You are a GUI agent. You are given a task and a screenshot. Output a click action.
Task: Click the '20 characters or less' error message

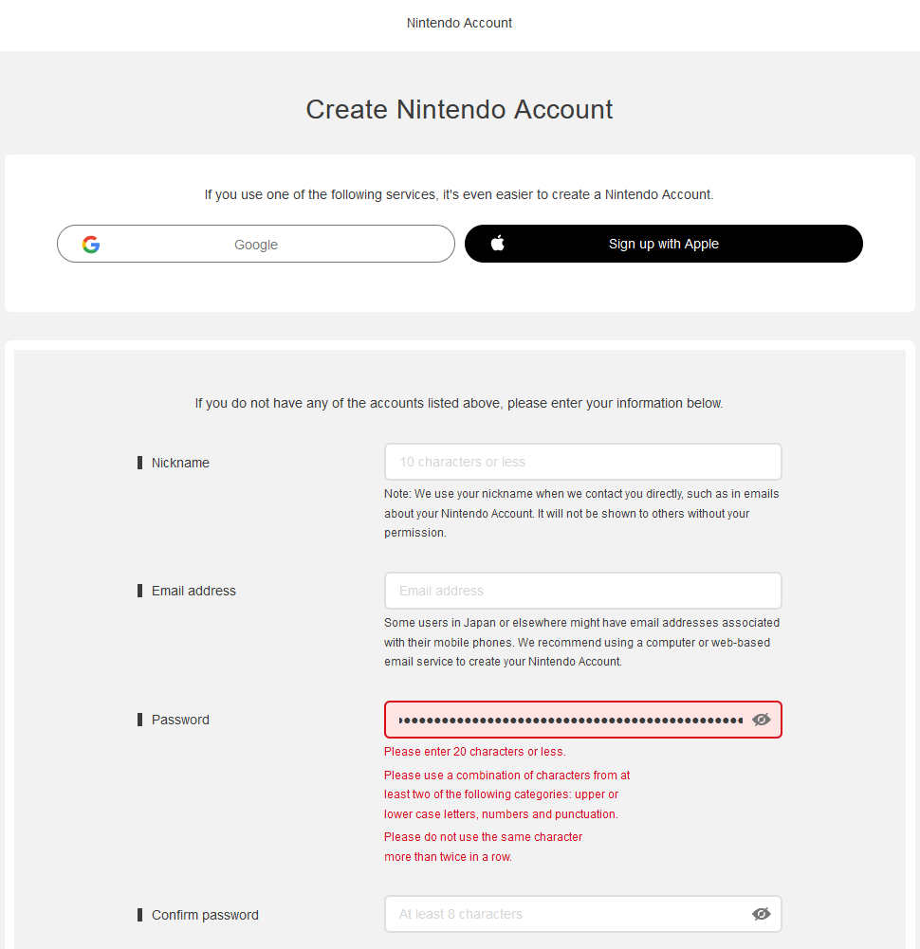(474, 752)
